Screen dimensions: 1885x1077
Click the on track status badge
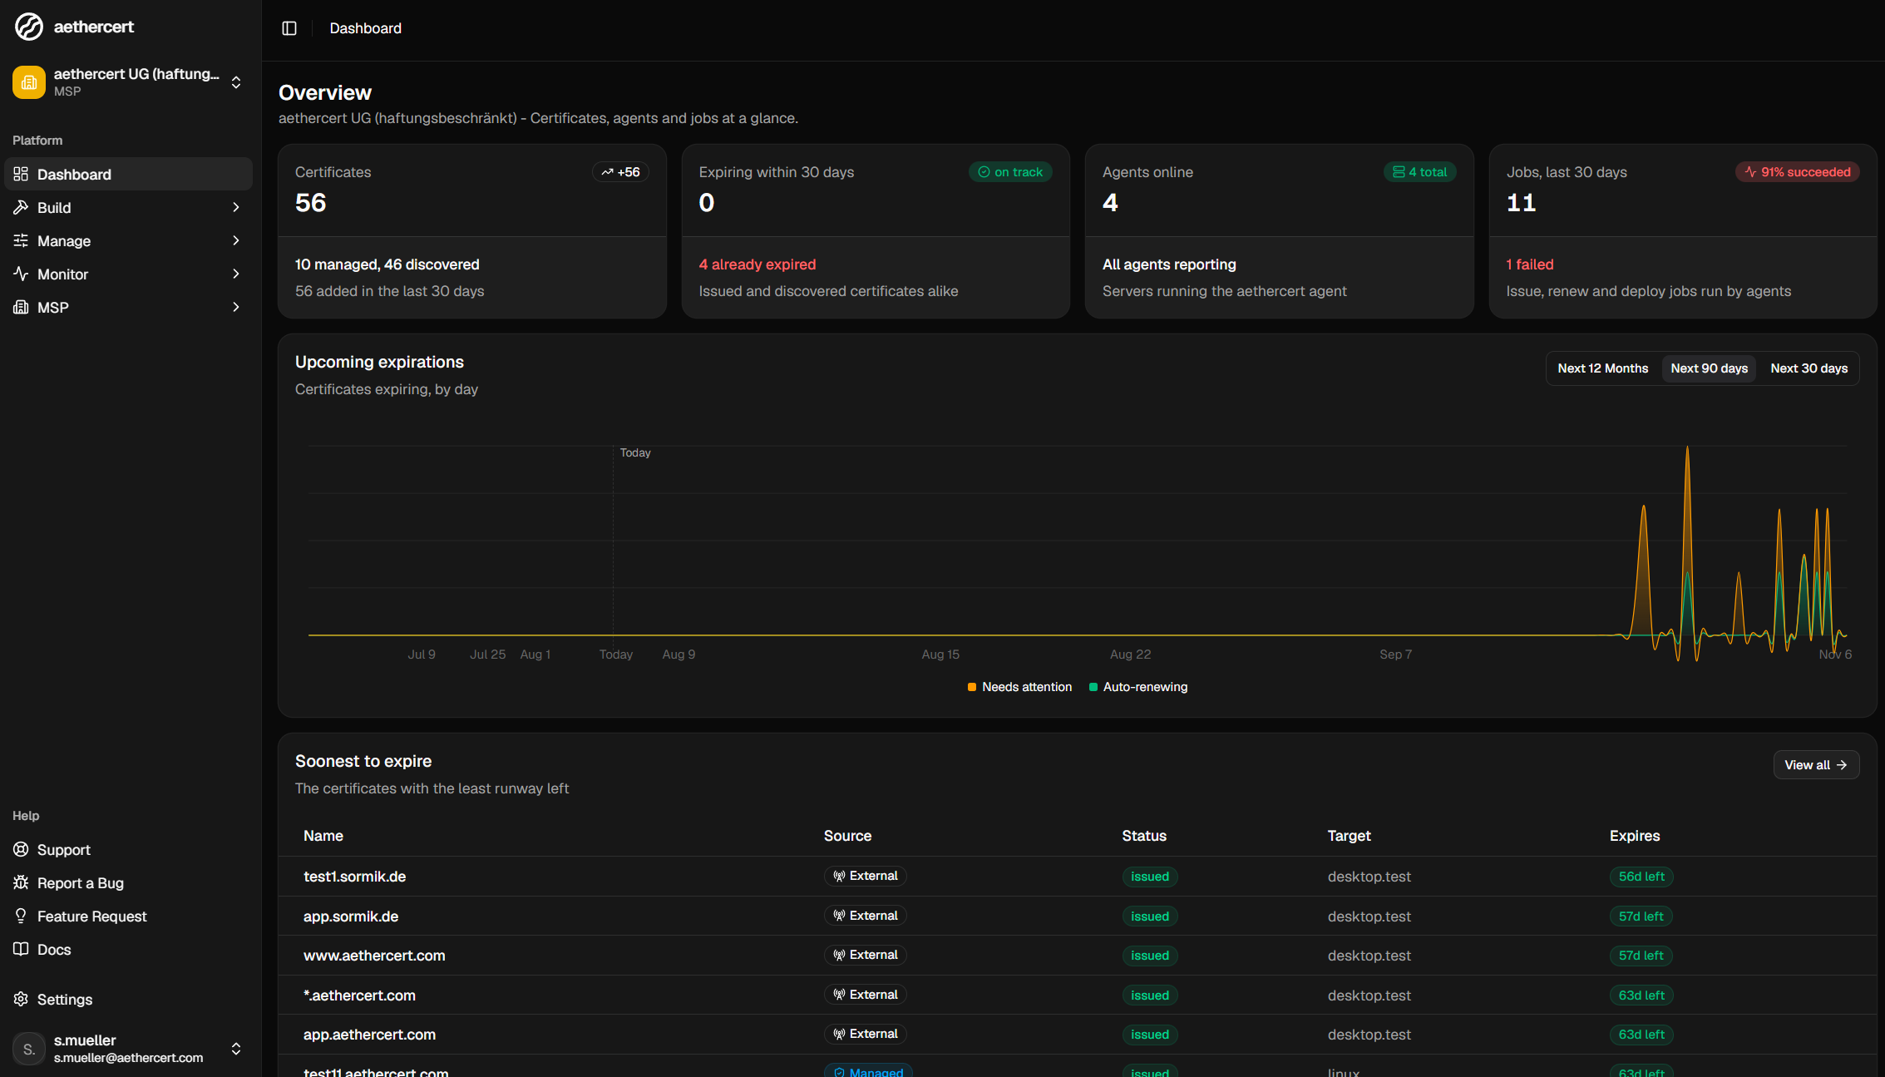pyautogui.click(x=1010, y=172)
